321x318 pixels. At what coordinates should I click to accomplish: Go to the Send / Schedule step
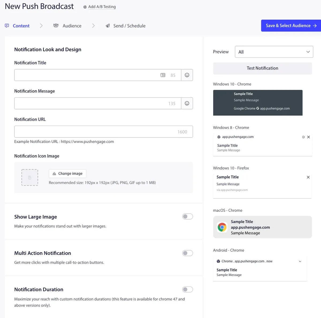pyautogui.click(x=125, y=26)
